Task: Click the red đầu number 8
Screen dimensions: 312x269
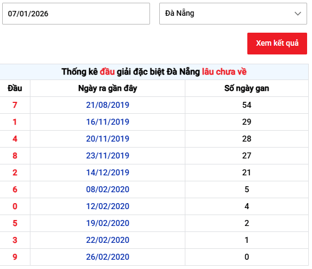Action: [x=15, y=156]
